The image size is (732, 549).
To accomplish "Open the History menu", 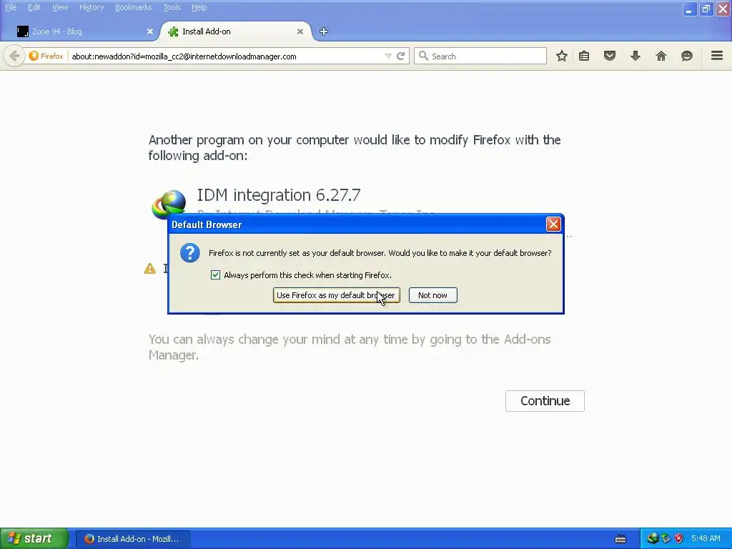I will [x=91, y=7].
